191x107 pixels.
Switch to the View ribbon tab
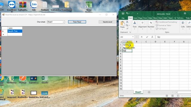click(160, 18)
